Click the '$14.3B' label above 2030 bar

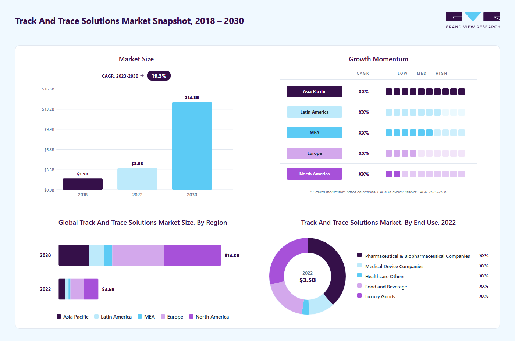(192, 97)
